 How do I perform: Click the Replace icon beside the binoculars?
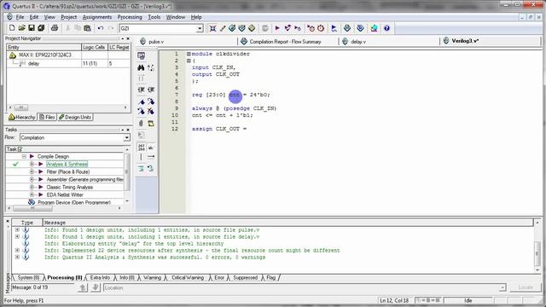click(x=151, y=67)
